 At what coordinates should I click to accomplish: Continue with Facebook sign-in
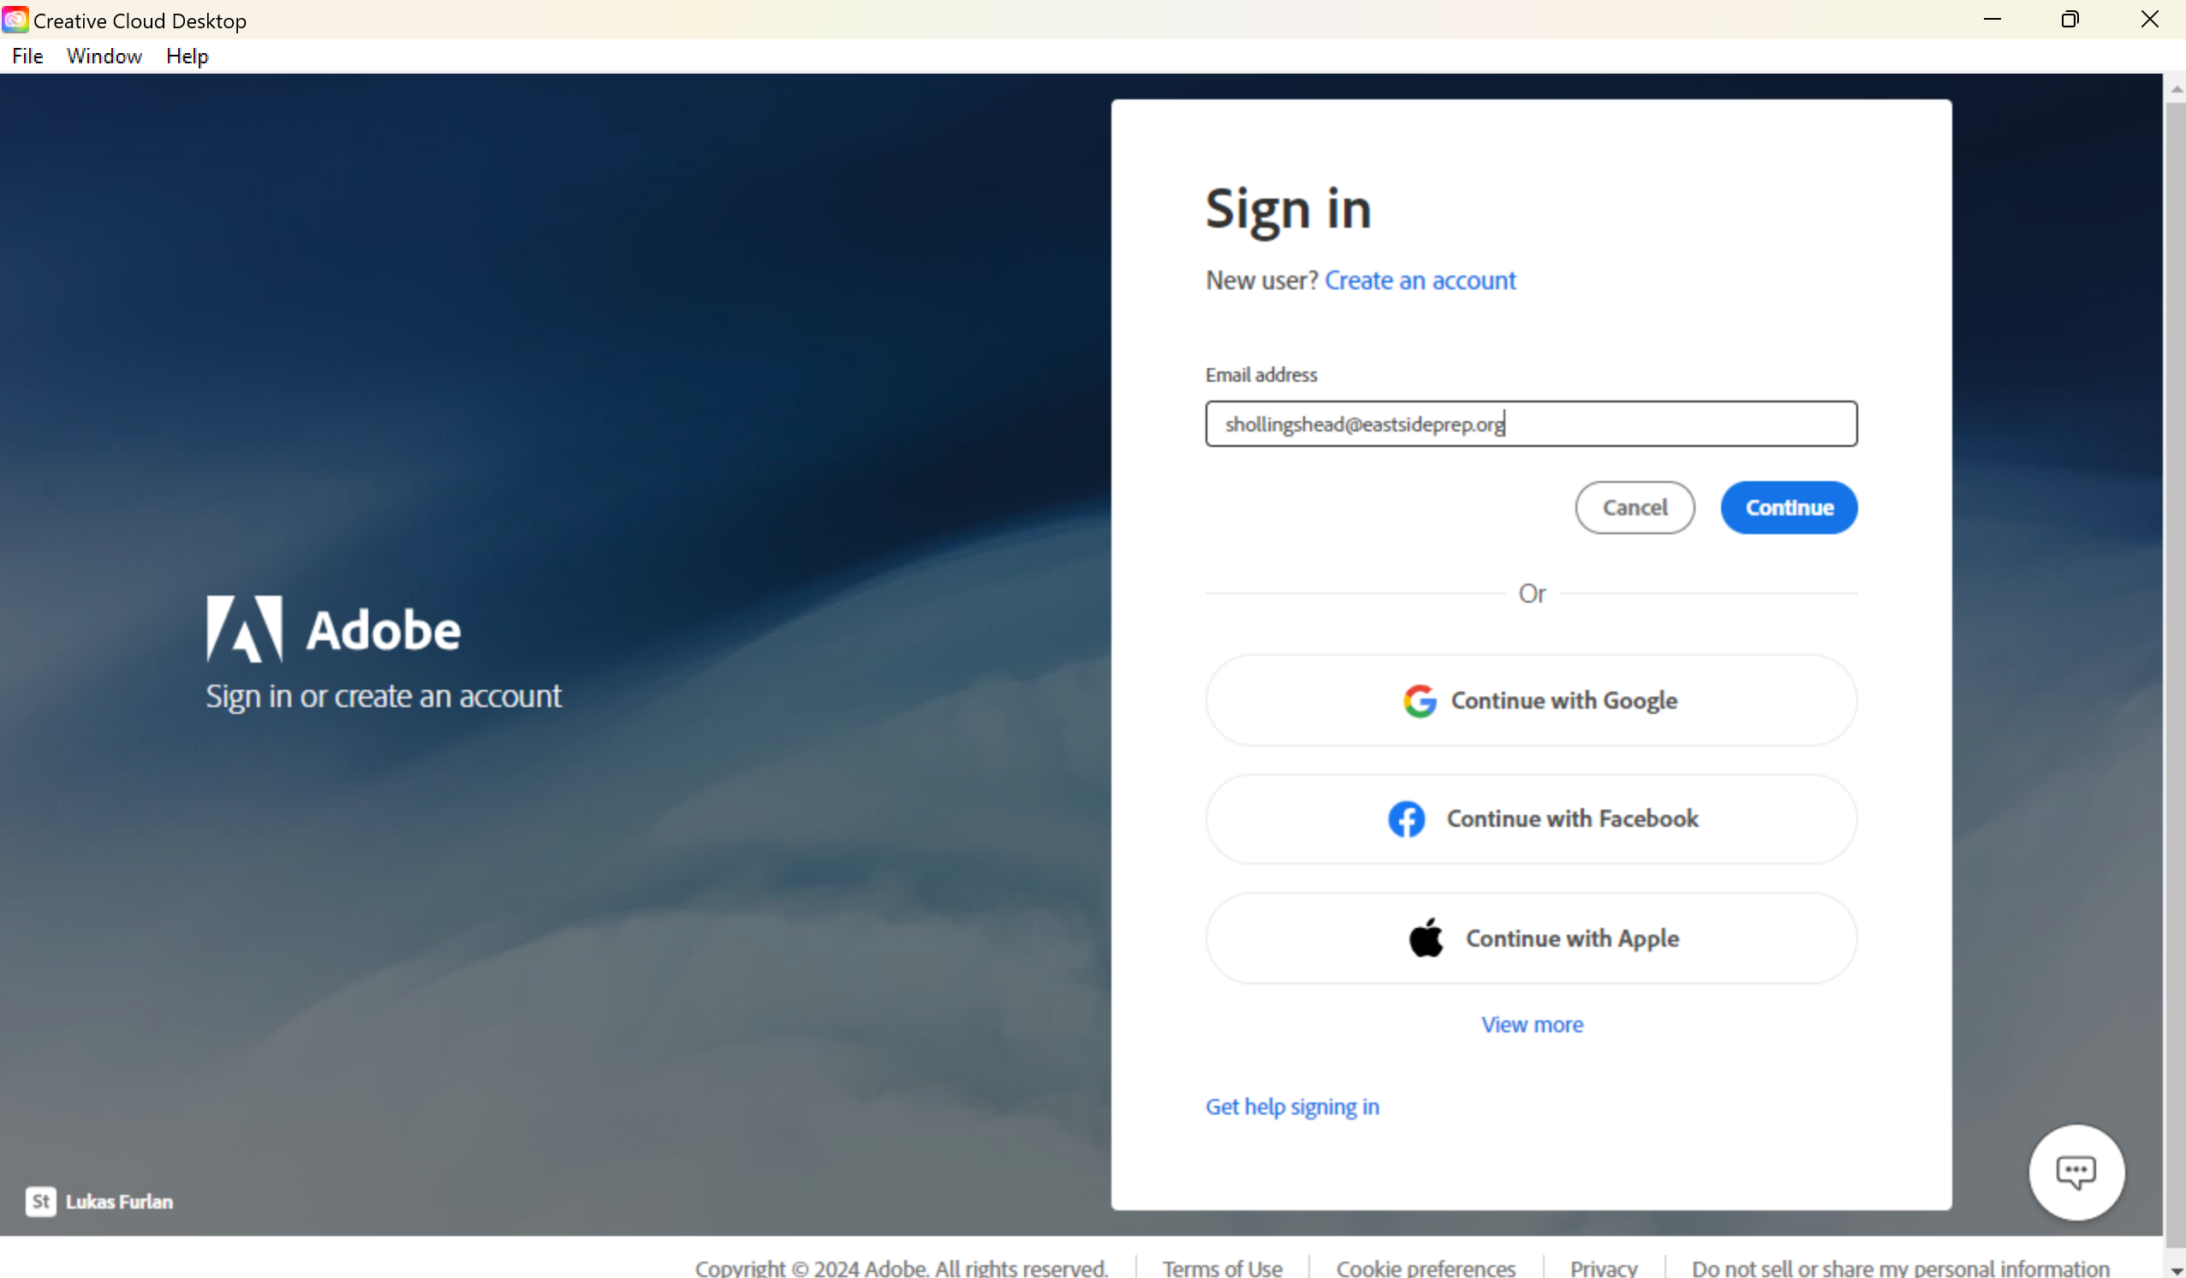tap(1531, 819)
